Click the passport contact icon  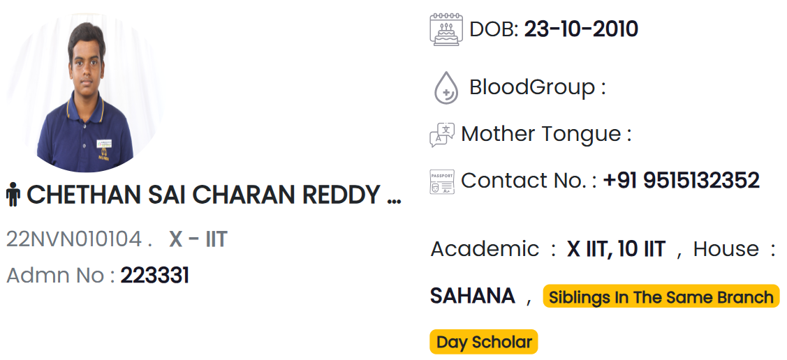[x=442, y=181]
